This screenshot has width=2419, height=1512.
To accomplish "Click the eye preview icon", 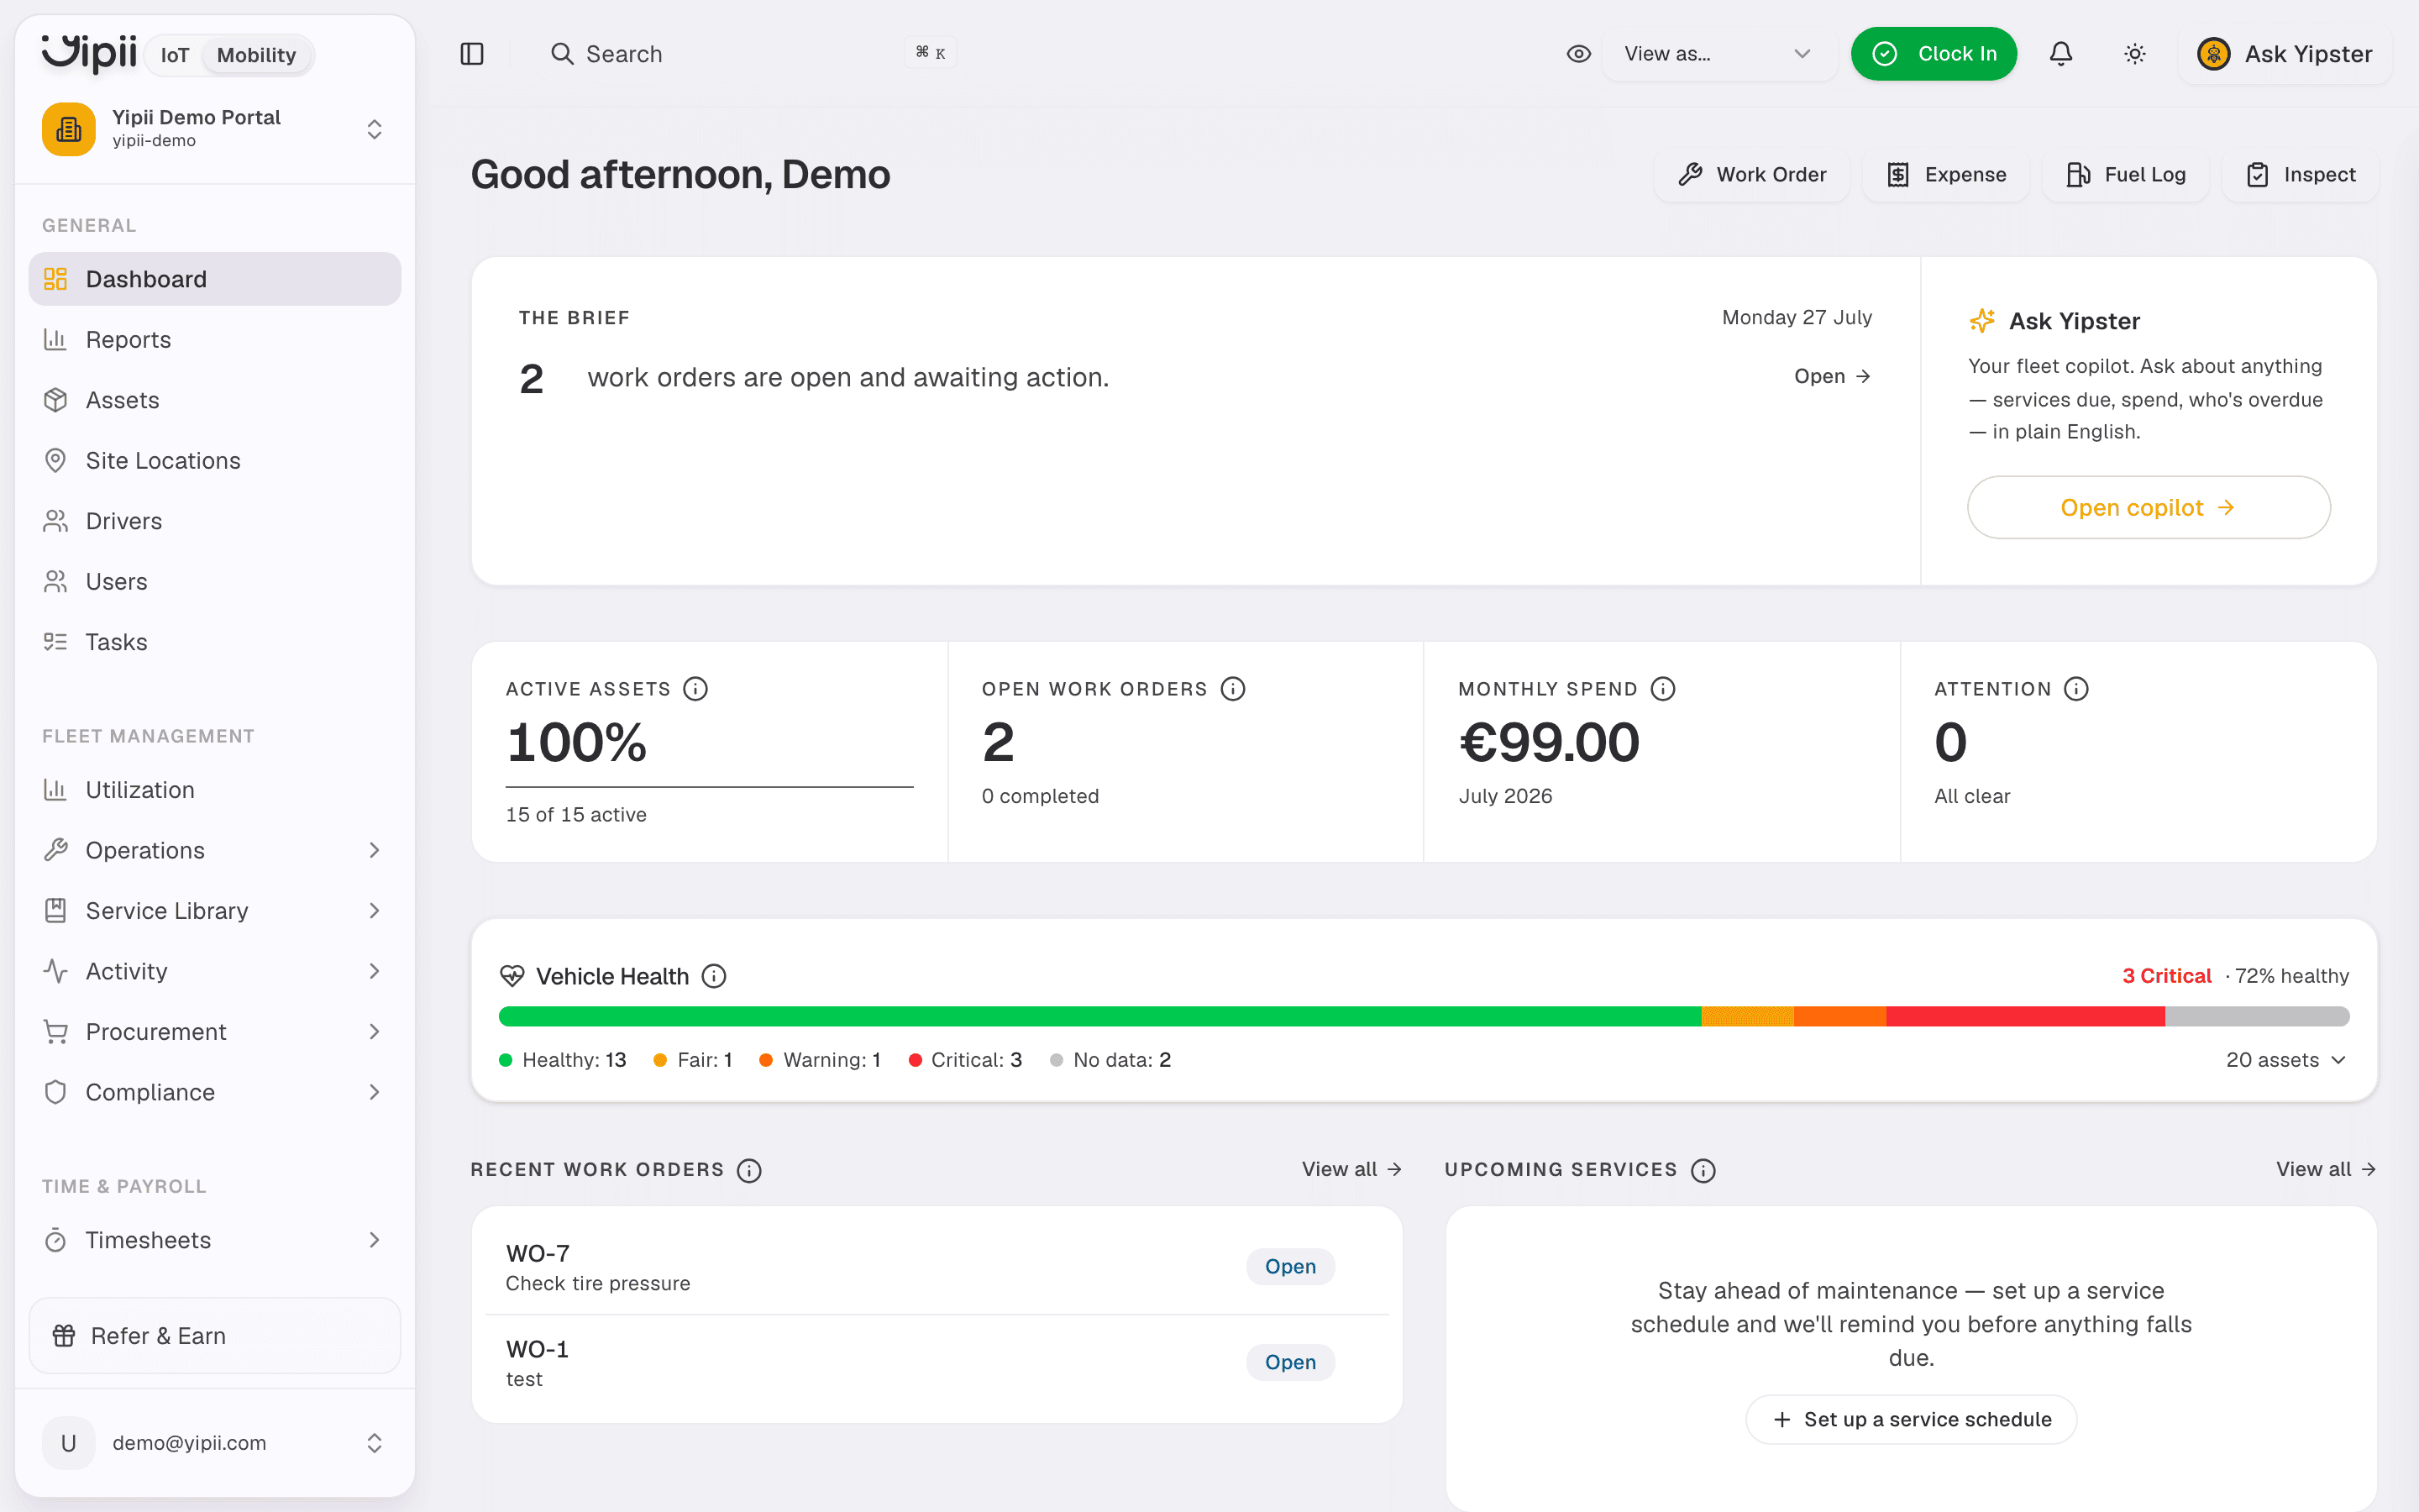I will pos(1578,54).
